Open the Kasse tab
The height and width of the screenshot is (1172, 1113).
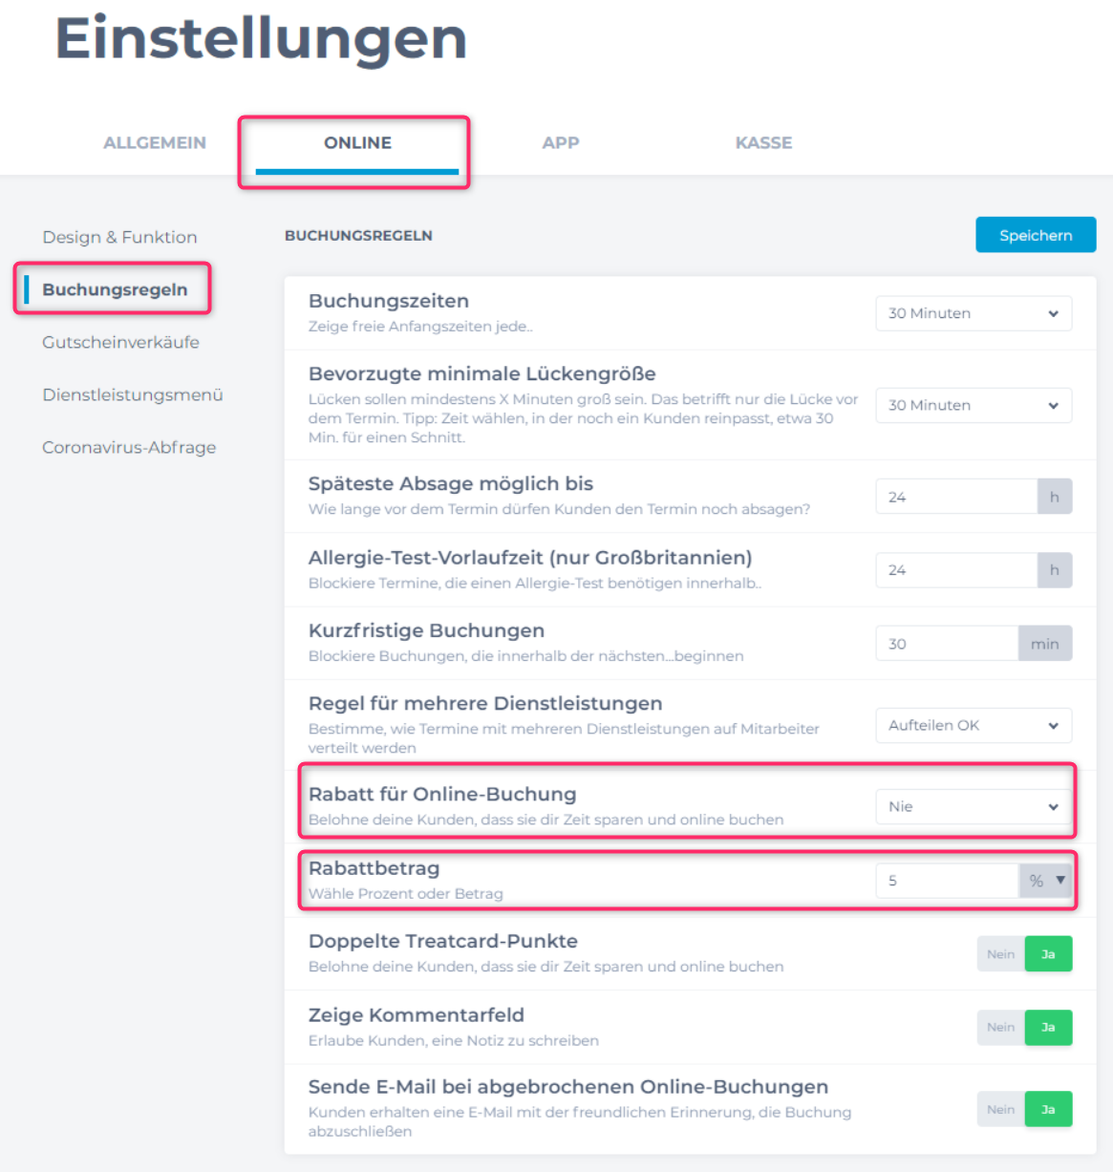click(763, 142)
